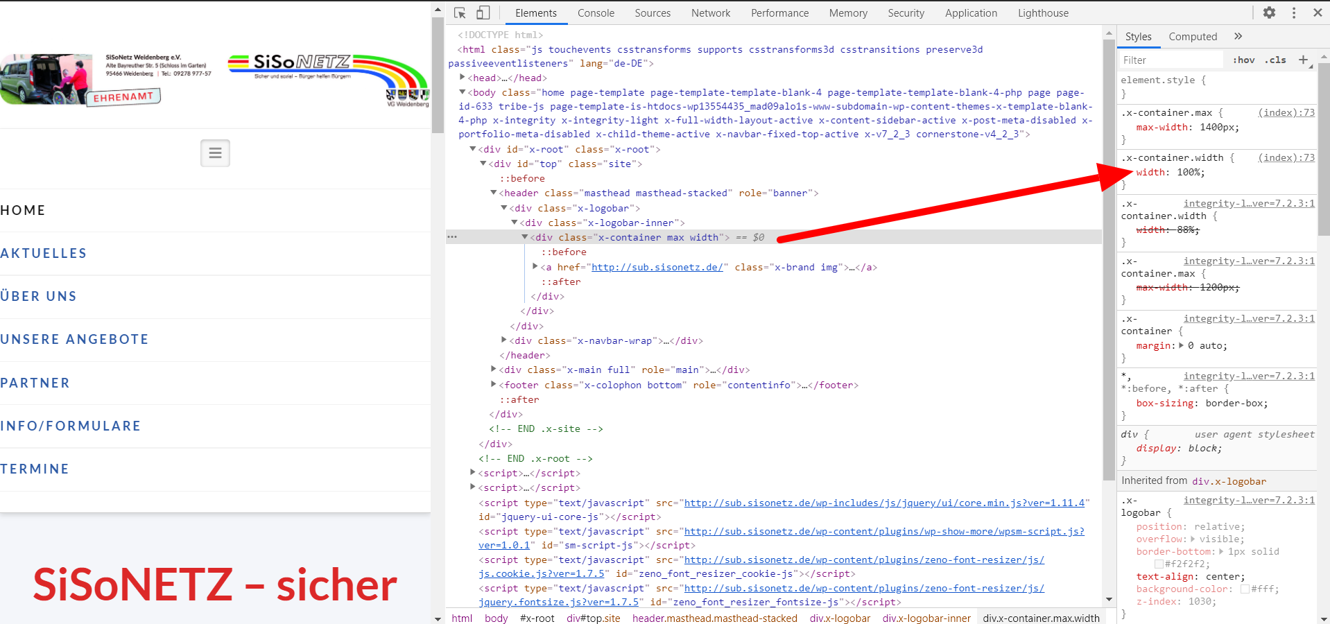Open the PARTNER menu link
Viewport: 1330px width, 624px height.
[35, 383]
